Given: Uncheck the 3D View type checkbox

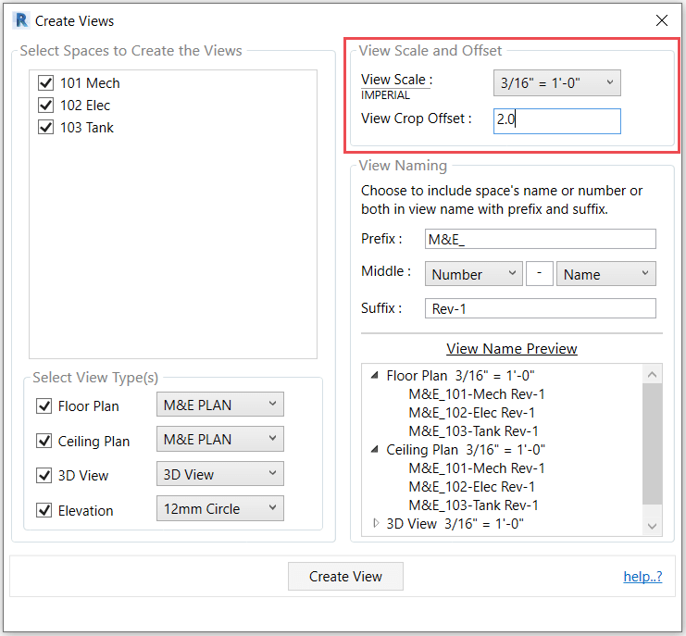Looking at the screenshot, I should (x=44, y=475).
